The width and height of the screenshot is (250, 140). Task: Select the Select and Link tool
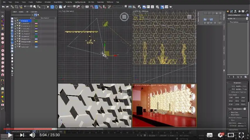click(x=12, y=7)
